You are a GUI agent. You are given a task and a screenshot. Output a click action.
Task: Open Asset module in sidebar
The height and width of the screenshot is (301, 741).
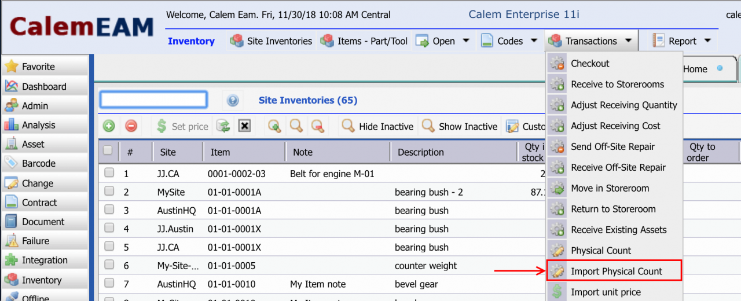45,144
